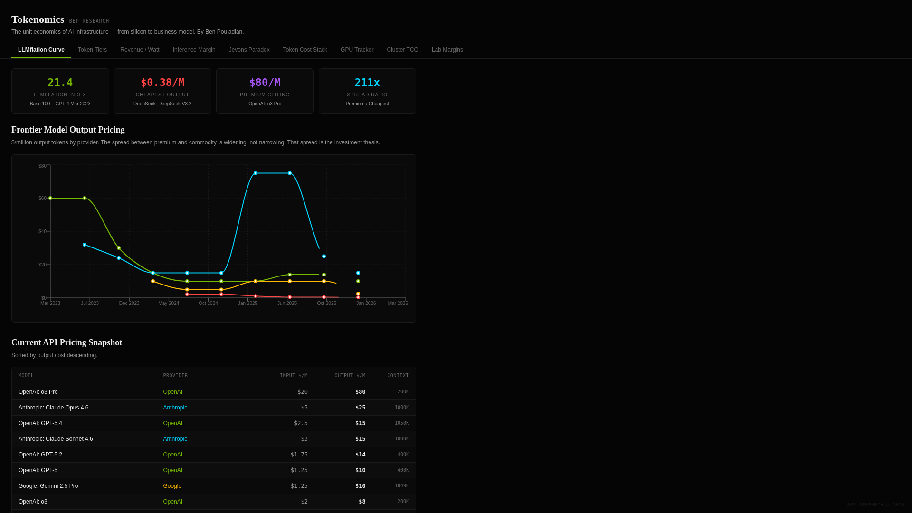The height and width of the screenshot is (513, 912).
Task: Click the $1.75 input price for GPT-5.2
Action: (299, 455)
